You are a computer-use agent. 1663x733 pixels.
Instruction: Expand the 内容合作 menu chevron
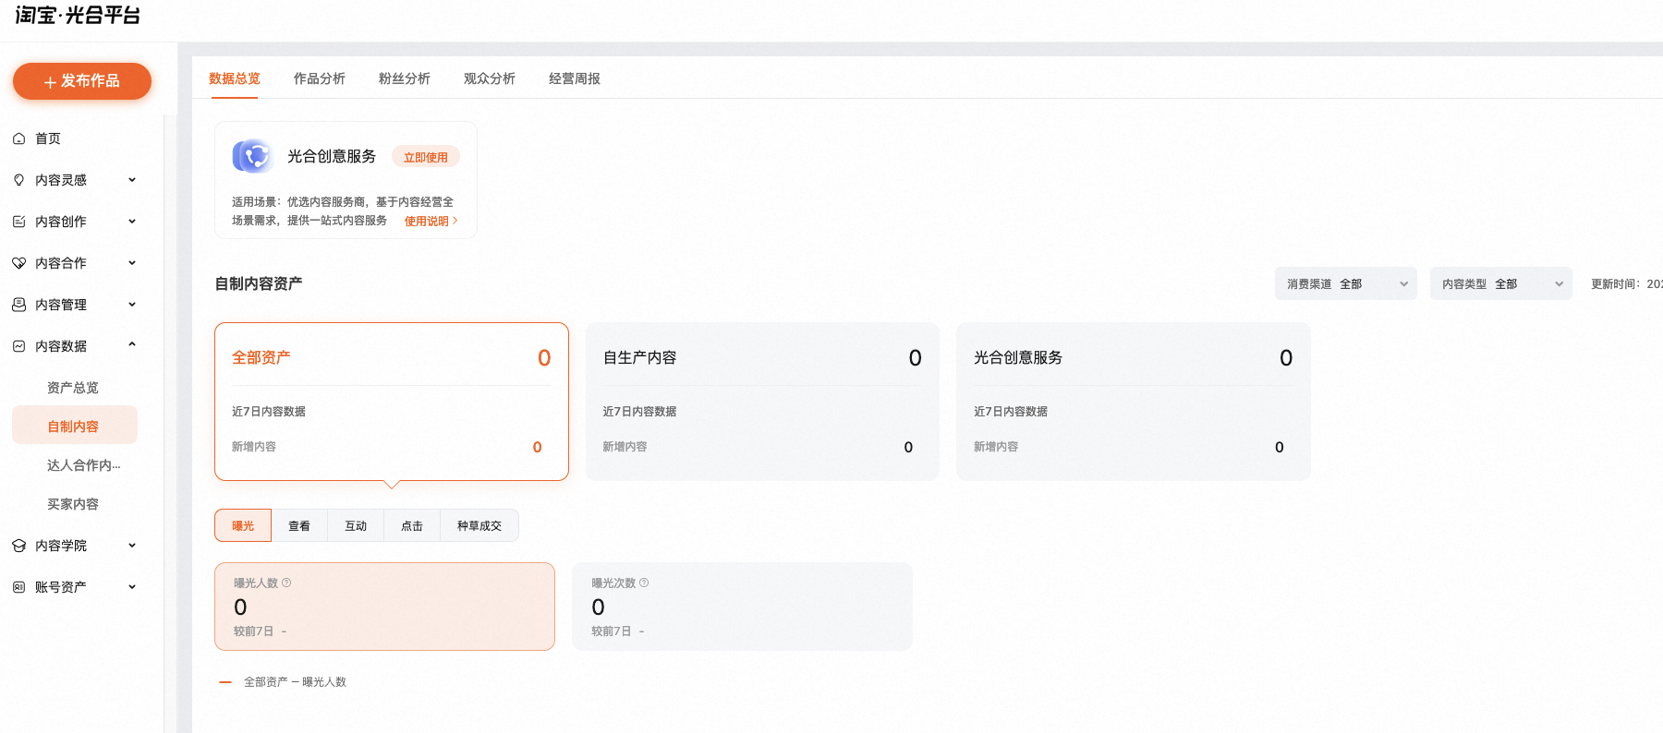(132, 263)
